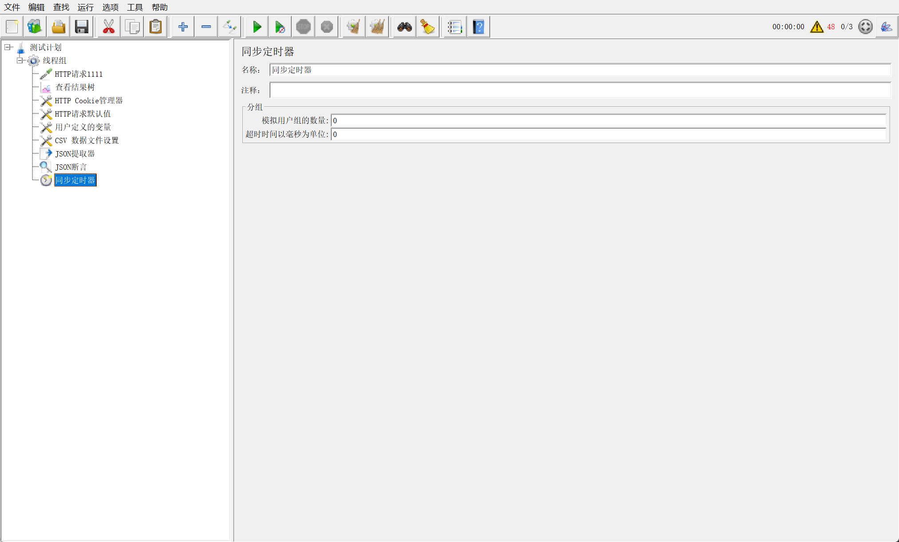
Task: Select JSON断言 tree item
Action: click(x=71, y=167)
